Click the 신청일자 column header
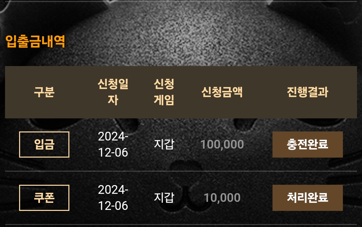362x227 pixels. [x=113, y=92]
